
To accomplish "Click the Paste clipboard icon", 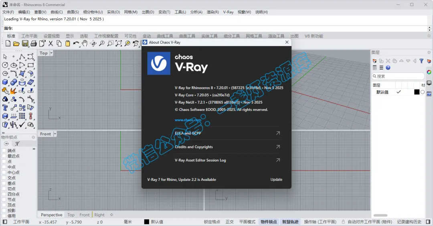I will [x=68, y=43].
